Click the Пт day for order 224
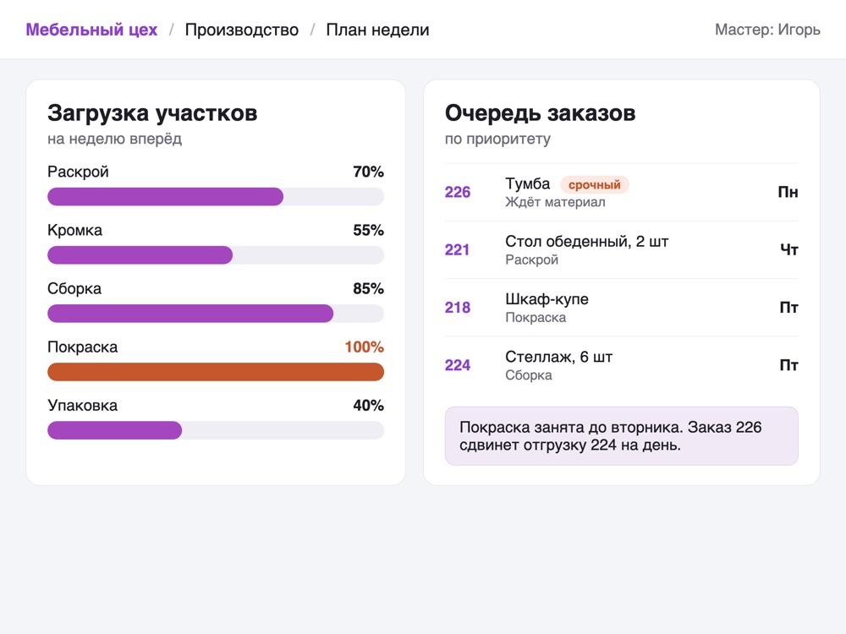This screenshot has height=634, width=846. coord(788,365)
